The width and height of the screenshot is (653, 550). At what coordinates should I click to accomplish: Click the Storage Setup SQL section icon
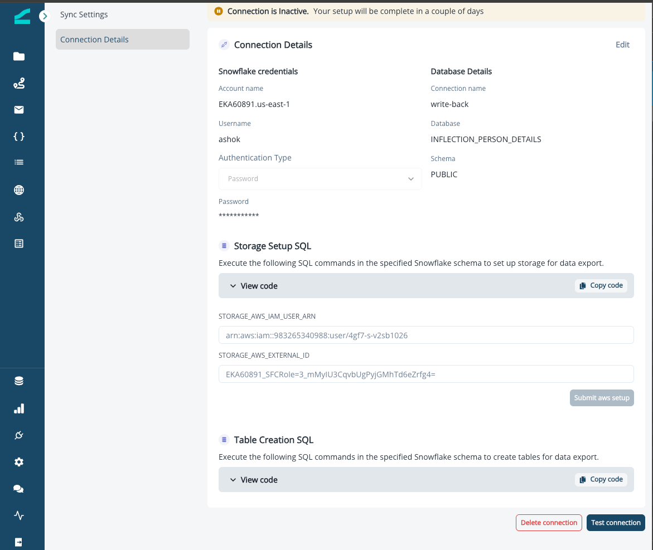(224, 246)
